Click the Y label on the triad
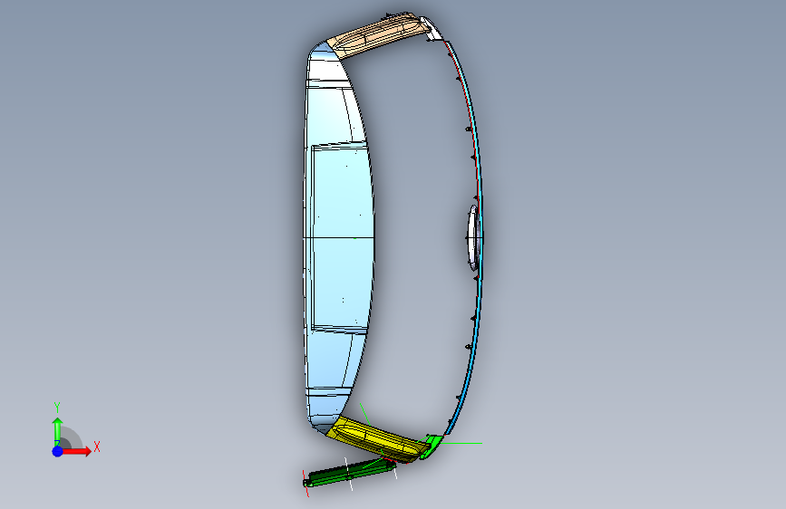The image size is (786, 509). 57,408
